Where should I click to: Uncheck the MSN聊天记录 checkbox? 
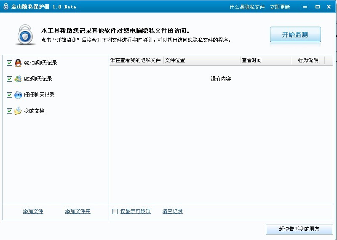point(9,79)
